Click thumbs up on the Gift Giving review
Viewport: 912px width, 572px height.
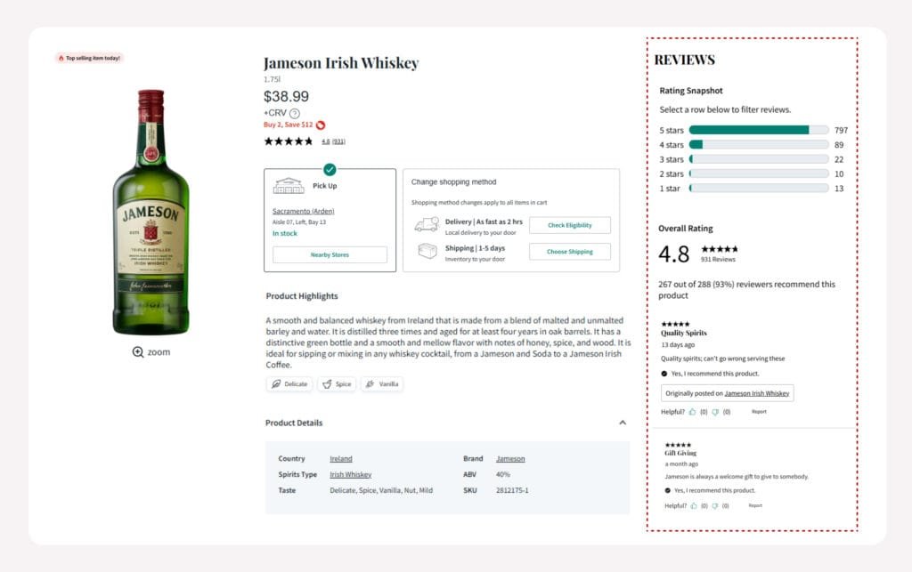click(693, 505)
